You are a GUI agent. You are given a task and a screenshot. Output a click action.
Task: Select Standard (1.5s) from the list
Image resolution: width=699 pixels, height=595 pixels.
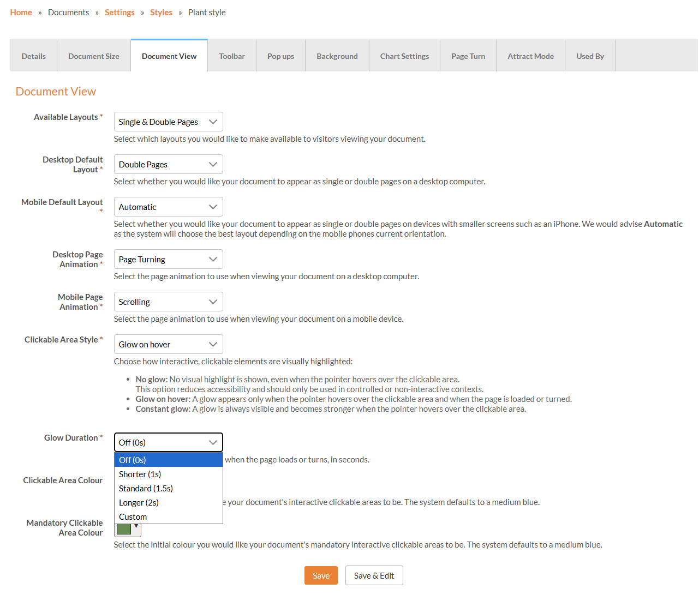(146, 489)
